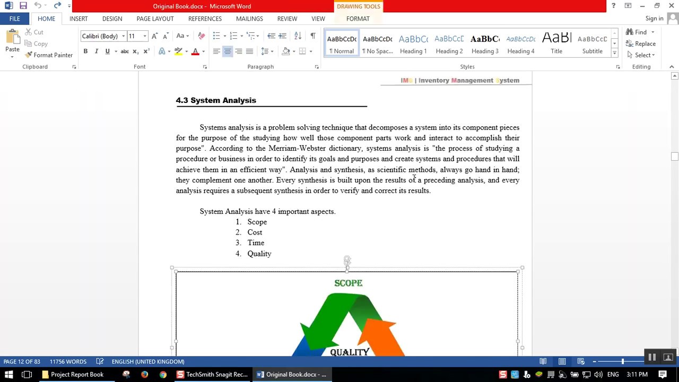The height and width of the screenshot is (382, 679).
Task: Toggle Bold formatting
Action: (x=85, y=51)
